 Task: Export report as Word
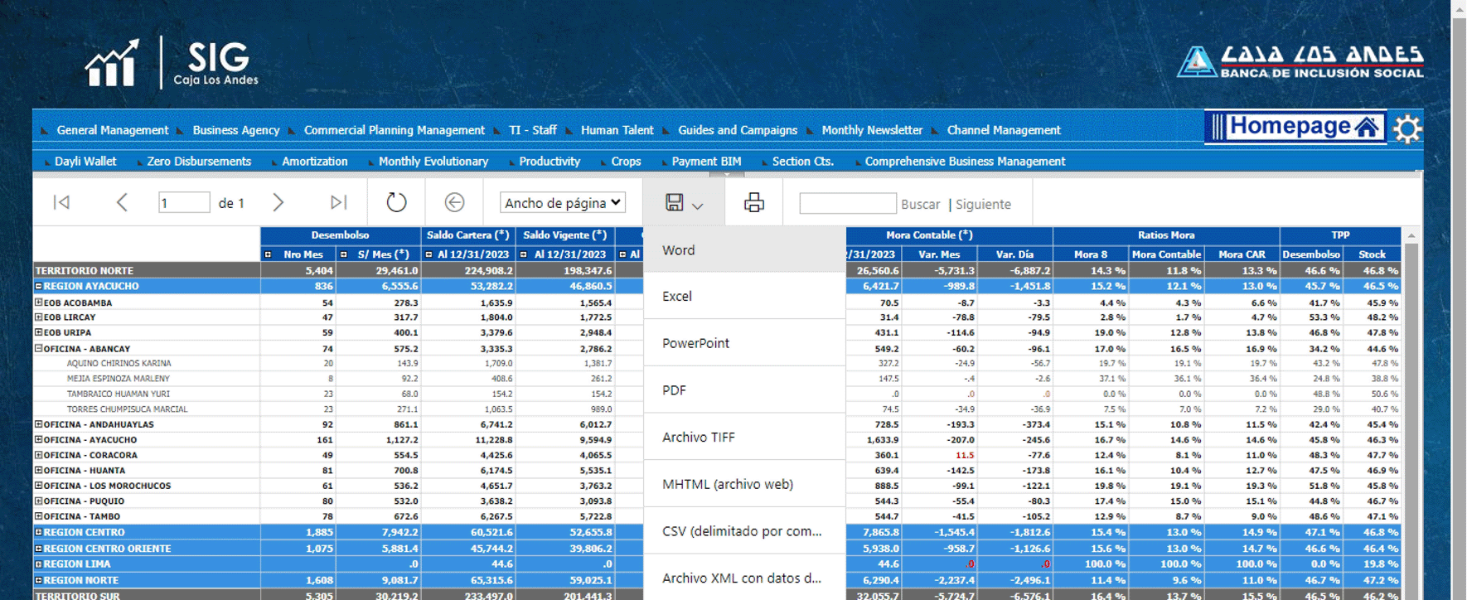744,250
